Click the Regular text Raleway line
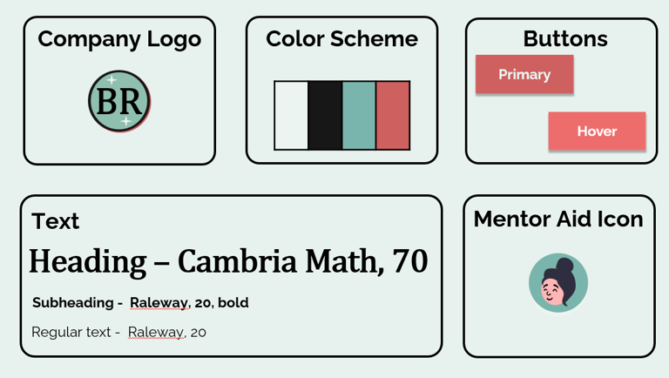Viewport: 669px width, 378px height. [x=118, y=332]
